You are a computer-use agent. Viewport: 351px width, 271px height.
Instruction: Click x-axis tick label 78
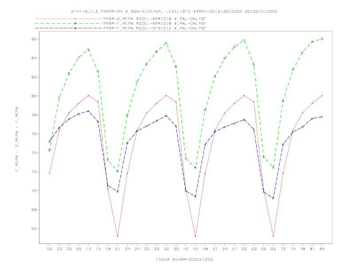pos(303,249)
